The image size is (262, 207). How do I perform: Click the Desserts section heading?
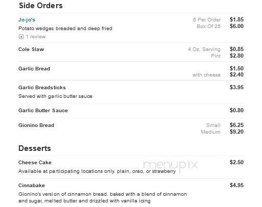[35, 148]
